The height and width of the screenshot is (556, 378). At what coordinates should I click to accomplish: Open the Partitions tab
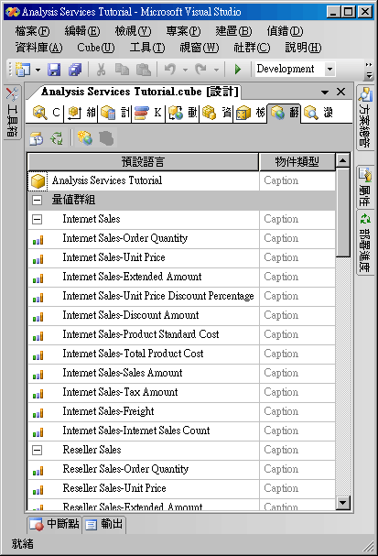pyautogui.click(x=216, y=113)
